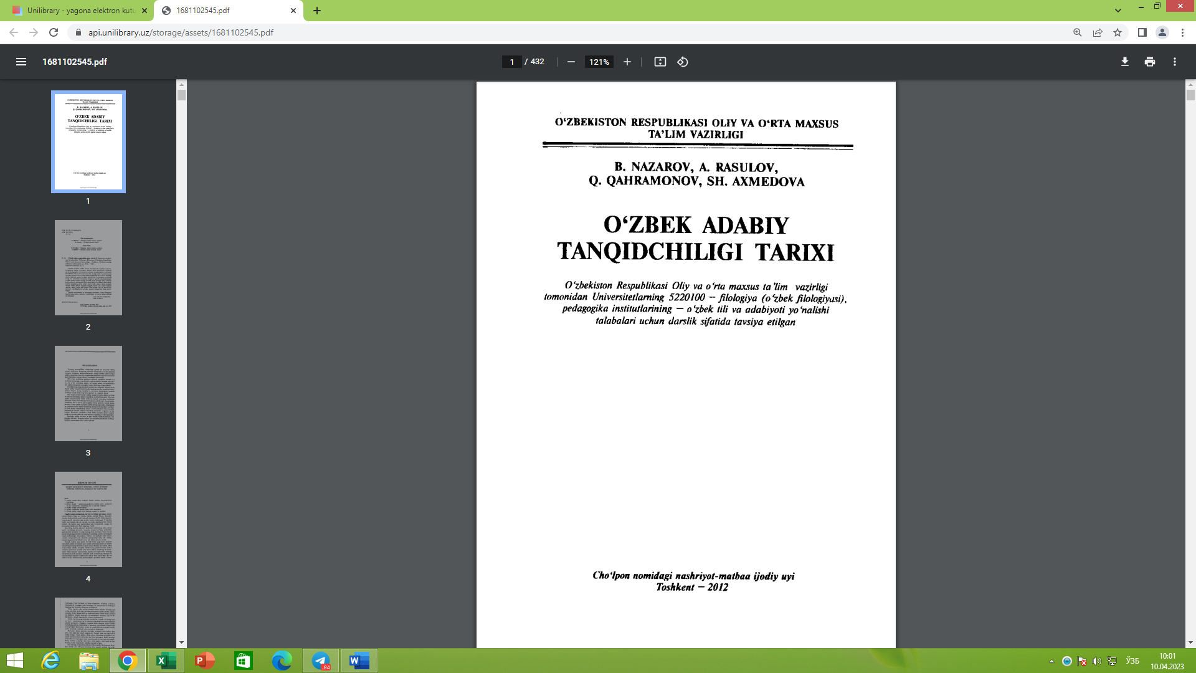Image resolution: width=1196 pixels, height=673 pixels.
Task: Toggle the PDF thumbnail sidebar menu
Action: [21, 62]
